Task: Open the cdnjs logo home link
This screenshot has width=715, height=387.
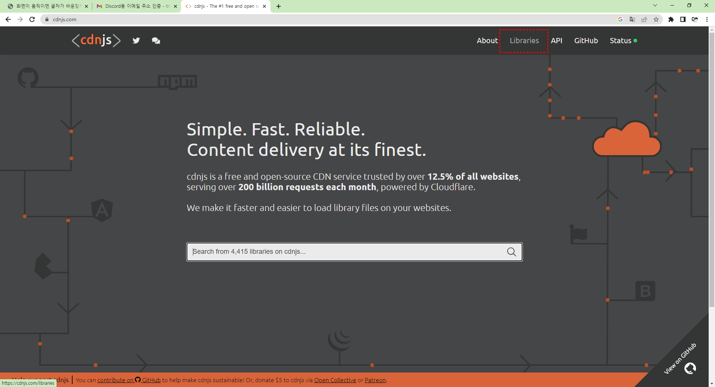Action: (x=96, y=40)
